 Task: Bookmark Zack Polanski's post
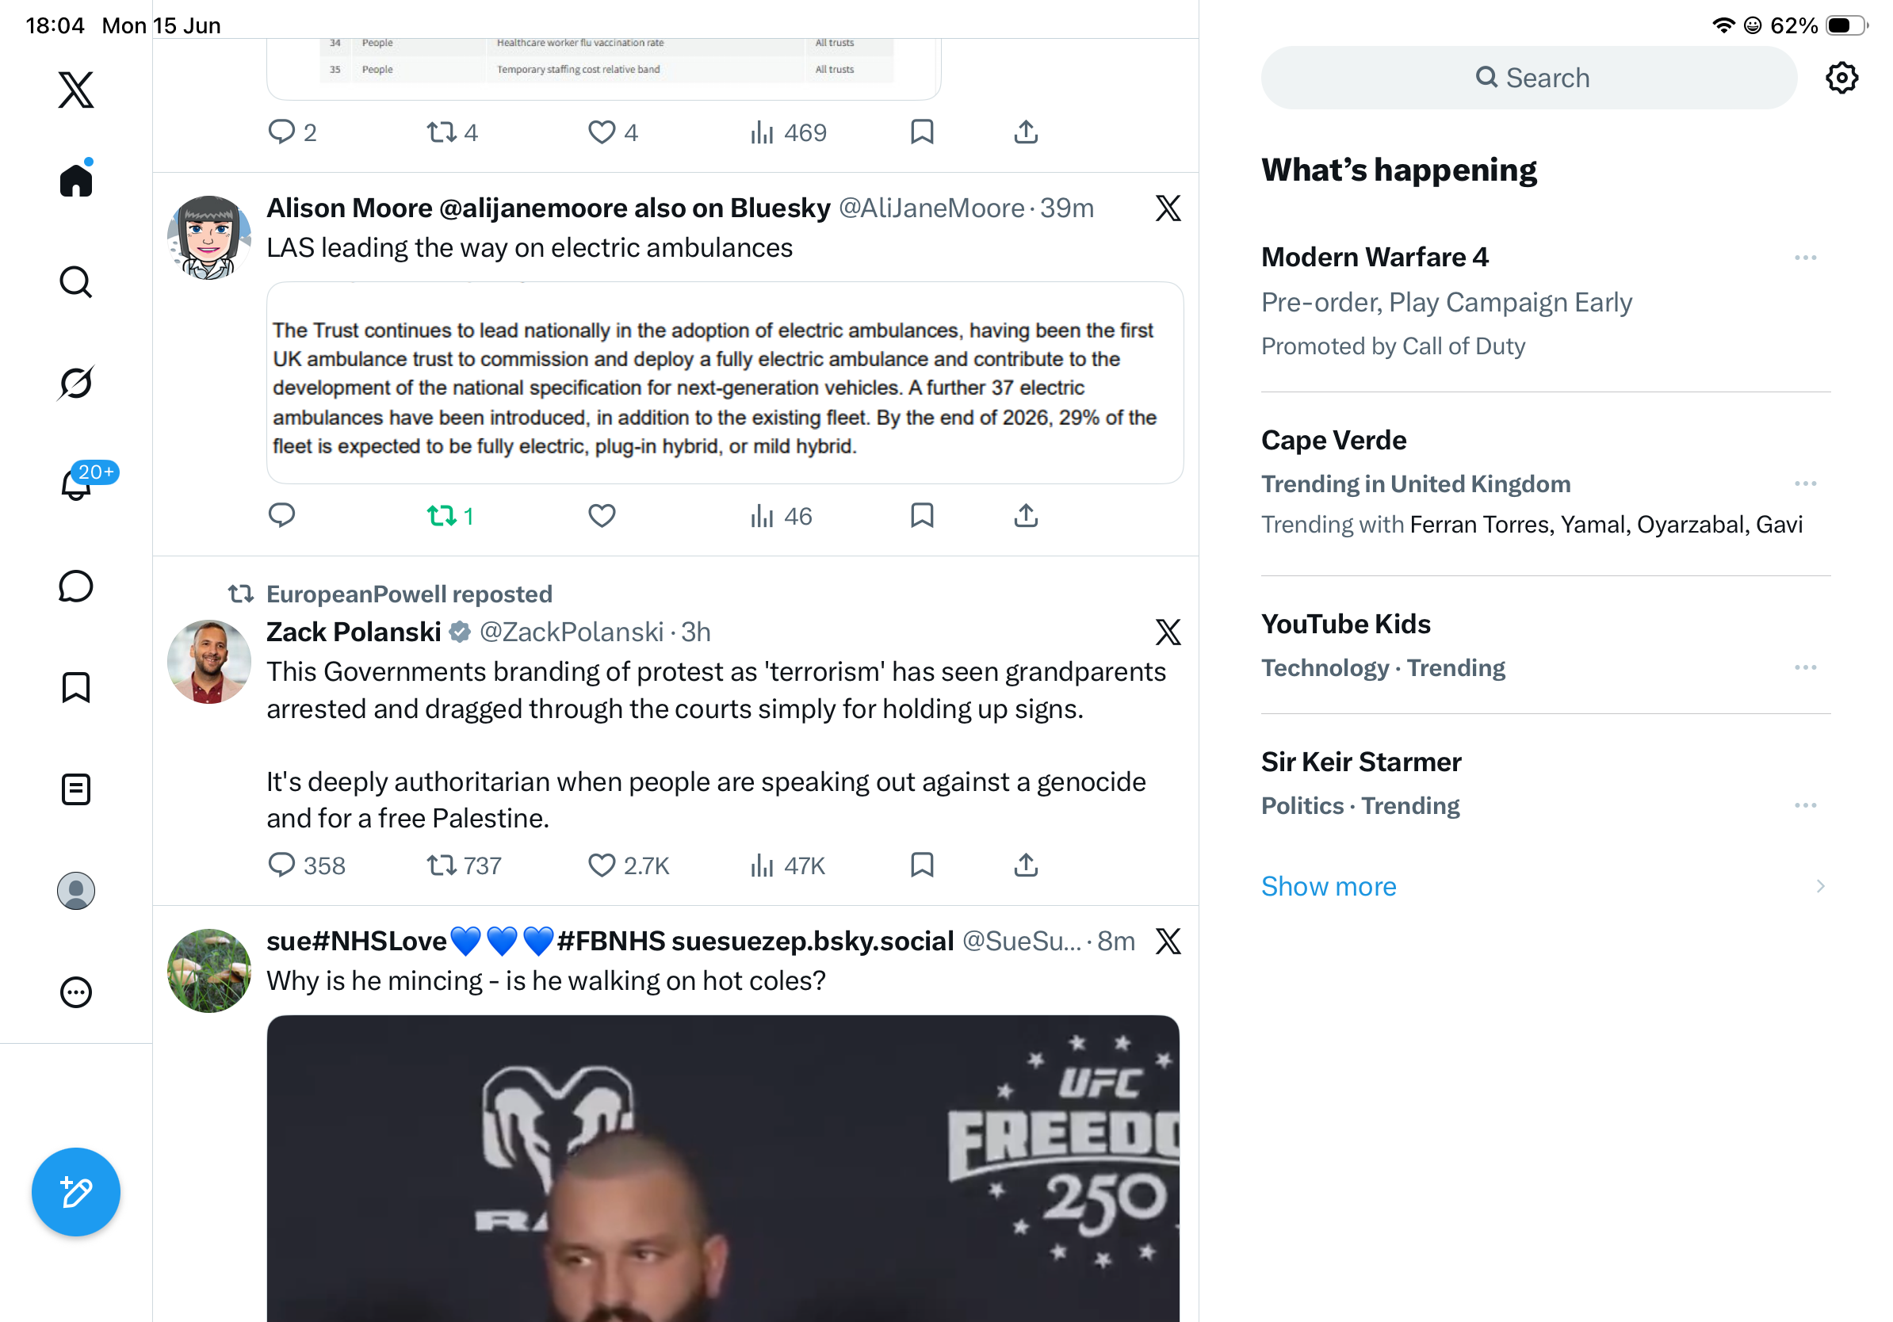(922, 865)
